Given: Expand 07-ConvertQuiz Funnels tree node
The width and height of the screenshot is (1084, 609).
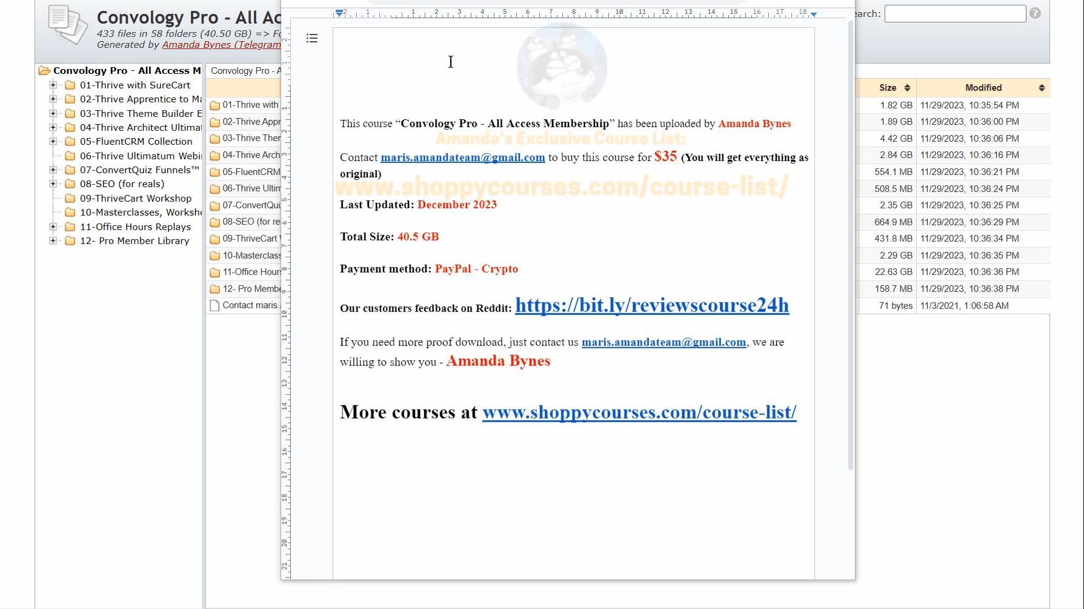Looking at the screenshot, I should pos(53,170).
